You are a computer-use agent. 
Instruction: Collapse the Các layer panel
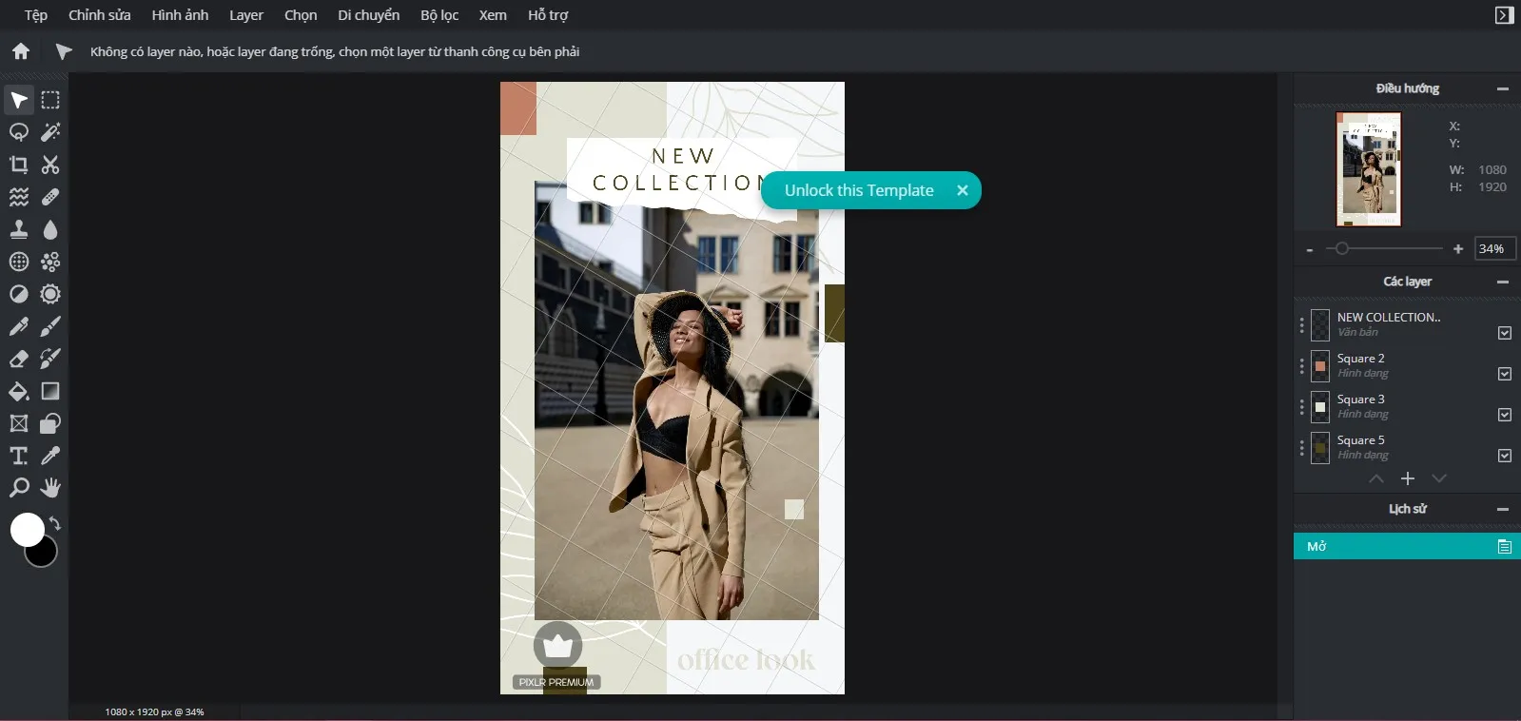[x=1503, y=282]
